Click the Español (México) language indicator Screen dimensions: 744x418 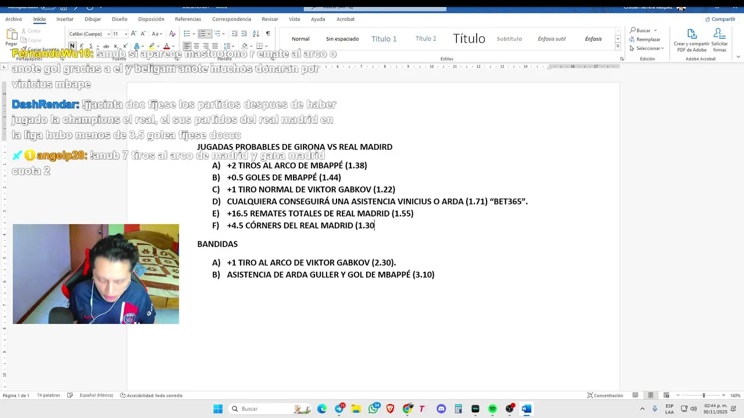[96, 395]
